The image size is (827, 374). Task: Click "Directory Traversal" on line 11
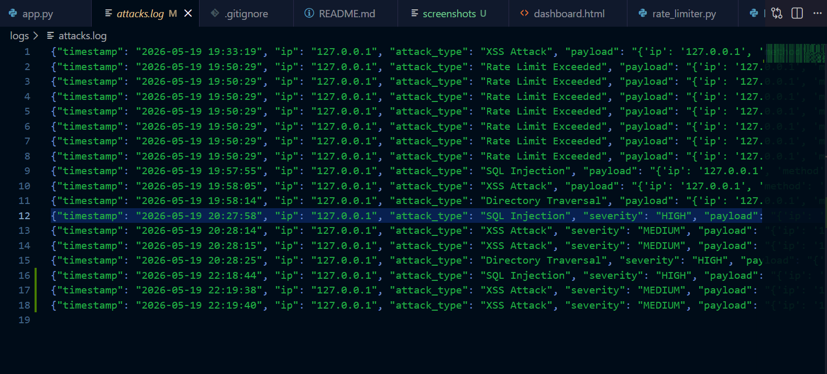544,201
